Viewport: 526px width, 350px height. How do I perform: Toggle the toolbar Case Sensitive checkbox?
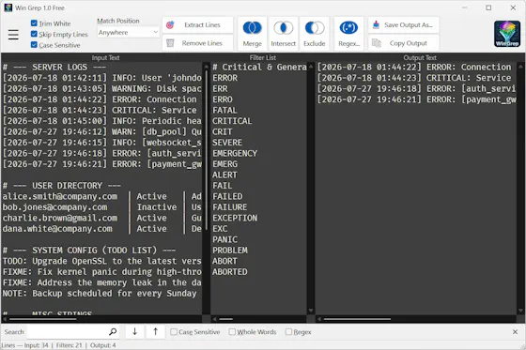[34, 45]
